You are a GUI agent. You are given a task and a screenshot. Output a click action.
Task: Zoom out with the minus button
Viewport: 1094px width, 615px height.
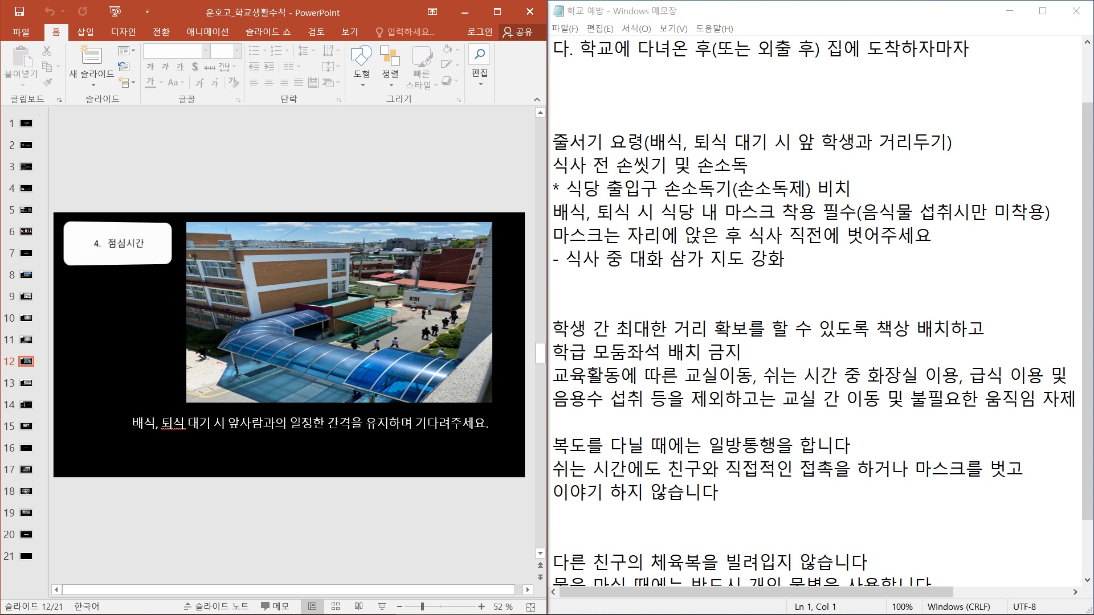pyautogui.click(x=399, y=606)
